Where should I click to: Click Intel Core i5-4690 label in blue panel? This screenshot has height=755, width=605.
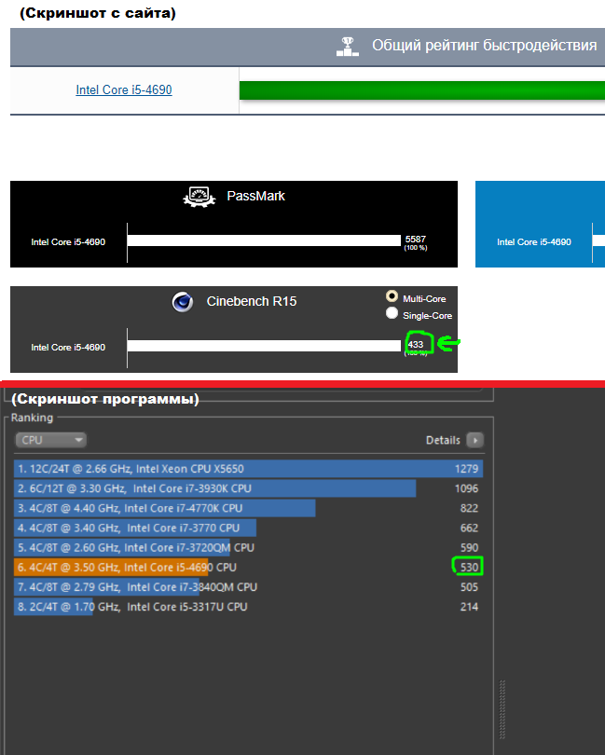tap(534, 242)
